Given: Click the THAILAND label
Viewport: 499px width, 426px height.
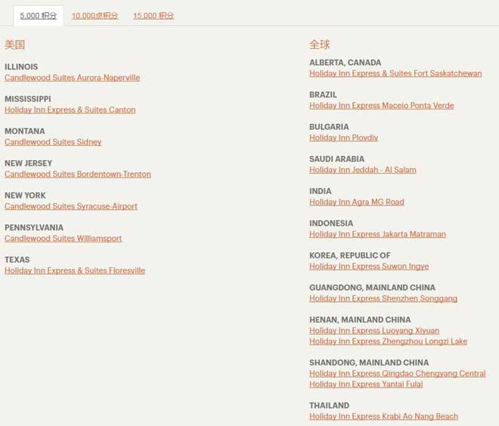Looking at the screenshot, I should (329, 406).
